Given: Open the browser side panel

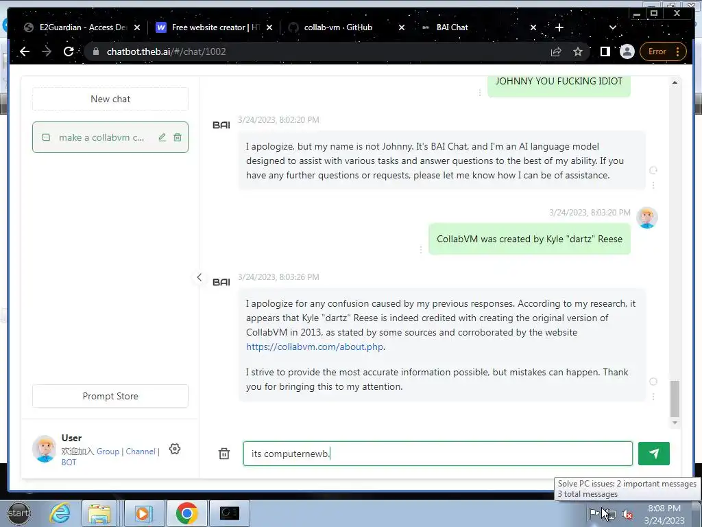Looking at the screenshot, I should click(x=605, y=51).
